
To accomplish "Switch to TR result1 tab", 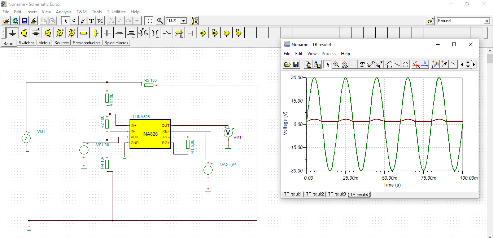I will (x=293, y=194).
